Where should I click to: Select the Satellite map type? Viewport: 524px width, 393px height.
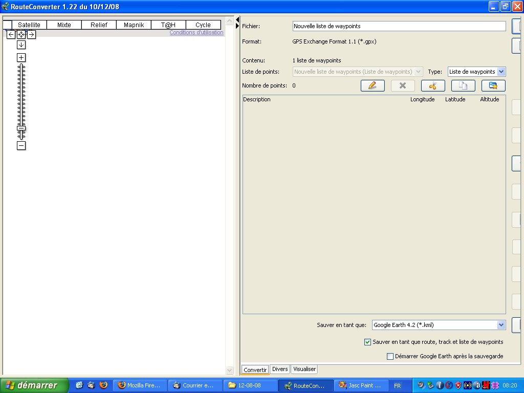coord(29,25)
